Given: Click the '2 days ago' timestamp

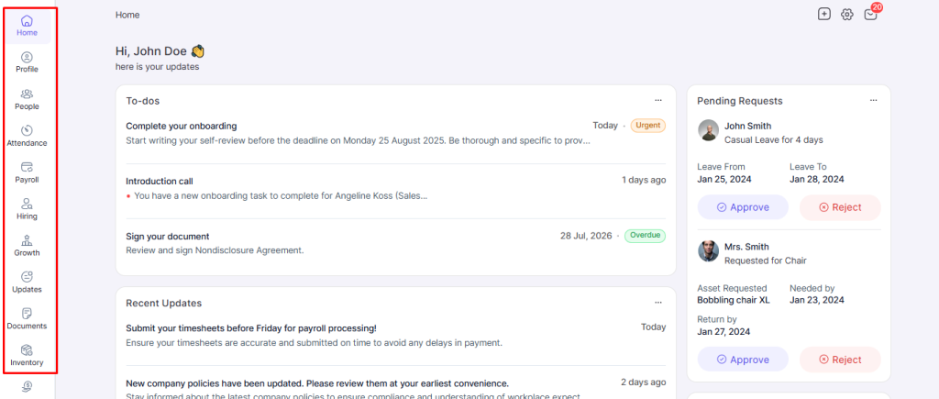Looking at the screenshot, I should click(643, 382).
